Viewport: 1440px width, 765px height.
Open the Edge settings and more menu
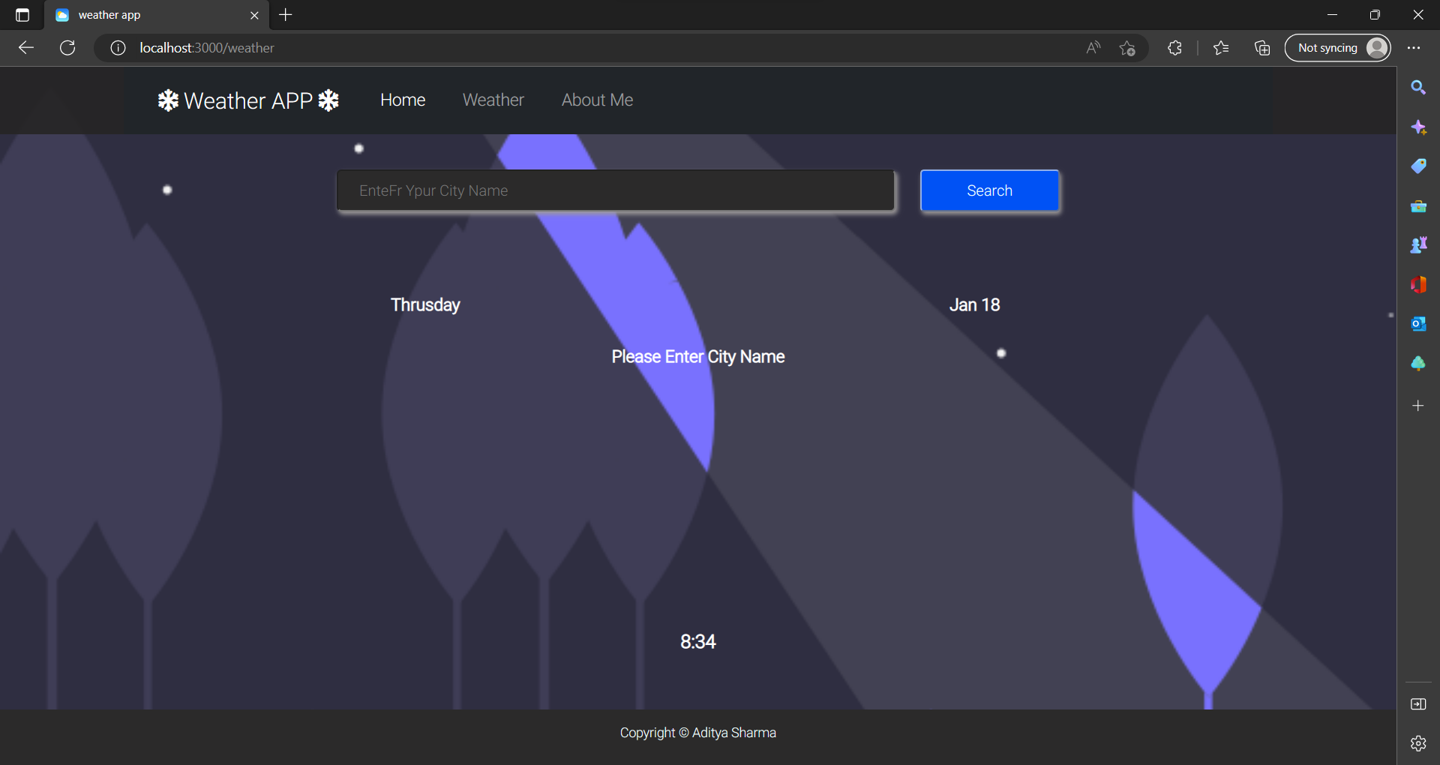pos(1414,48)
